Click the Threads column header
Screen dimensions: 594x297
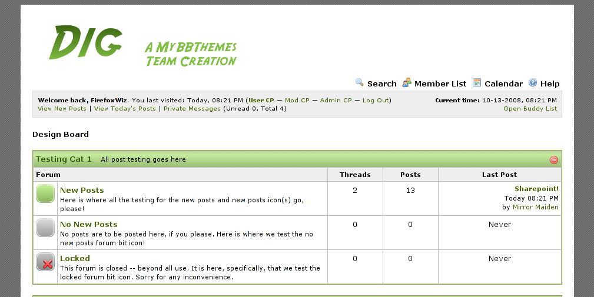click(x=355, y=175)
